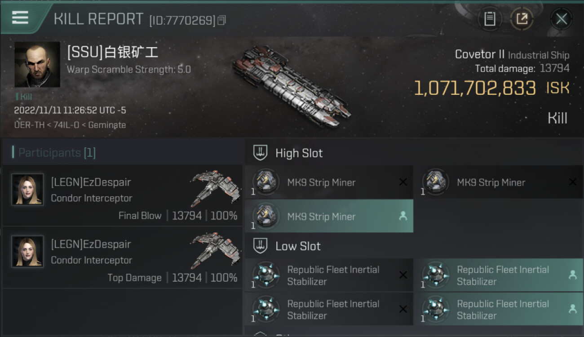Select the Covetor II ship image
This screenshot has width=584, height=337.
292,85
